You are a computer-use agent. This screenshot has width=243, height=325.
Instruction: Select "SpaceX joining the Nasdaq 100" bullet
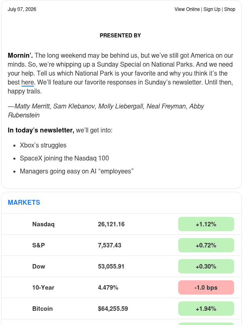point(64,158)
